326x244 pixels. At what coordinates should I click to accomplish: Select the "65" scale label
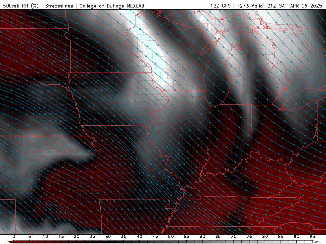pyautogui.click(x=218, y=237)
